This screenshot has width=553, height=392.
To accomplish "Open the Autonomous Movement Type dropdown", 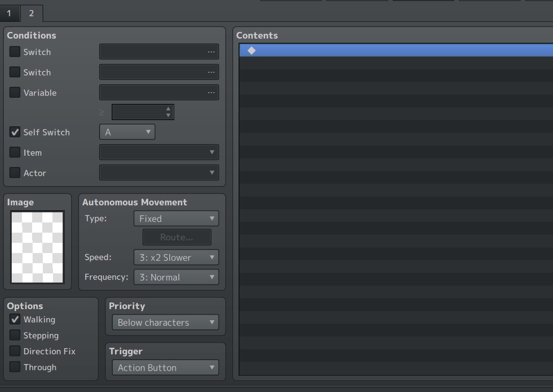I will 176,218.
